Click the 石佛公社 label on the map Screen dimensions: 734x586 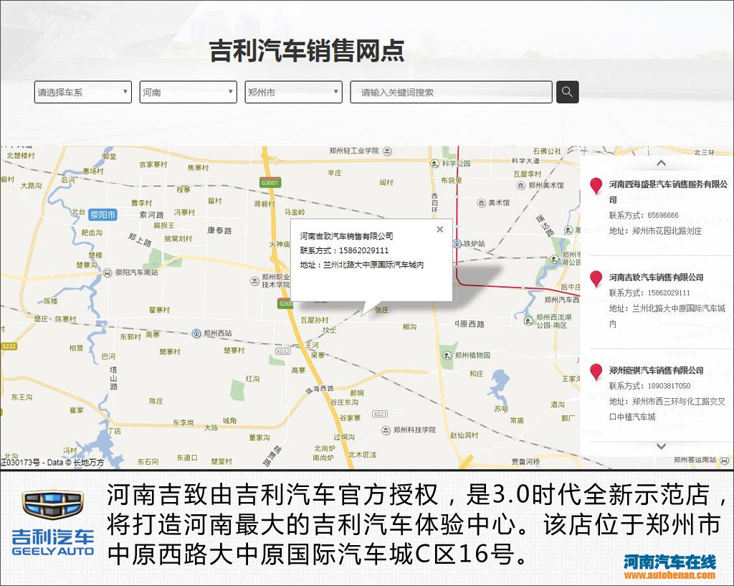(x=547, y=151)
